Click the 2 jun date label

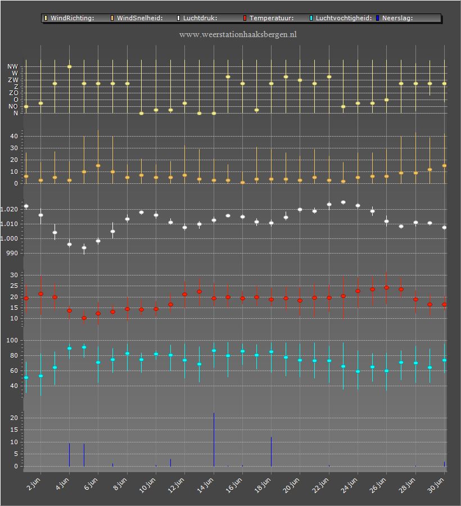[34, 485]
